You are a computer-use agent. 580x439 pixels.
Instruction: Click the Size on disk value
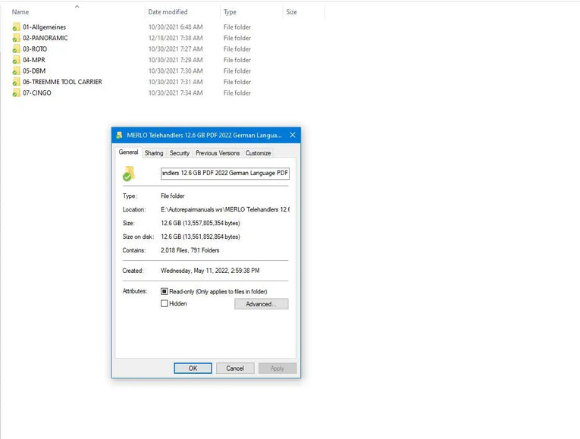coord(200,237)
